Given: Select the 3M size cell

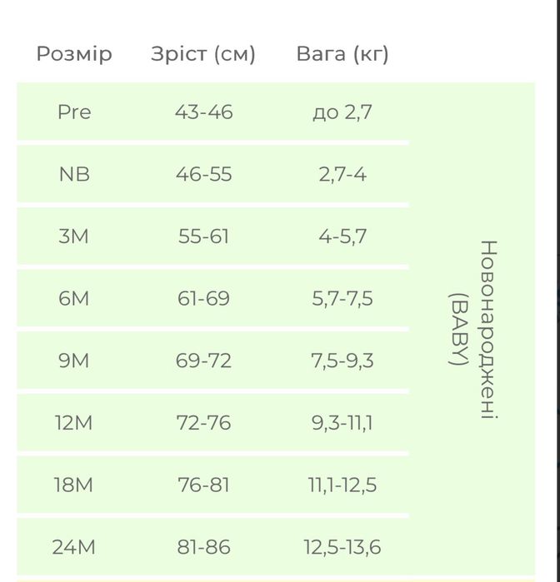Looking at the screenshot, I should point(73,236).
